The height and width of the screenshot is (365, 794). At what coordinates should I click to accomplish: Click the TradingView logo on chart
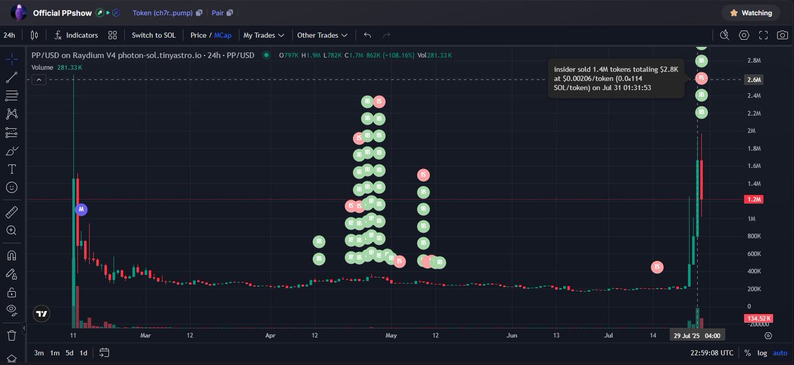pyautogui.click(x=42, y=313)
